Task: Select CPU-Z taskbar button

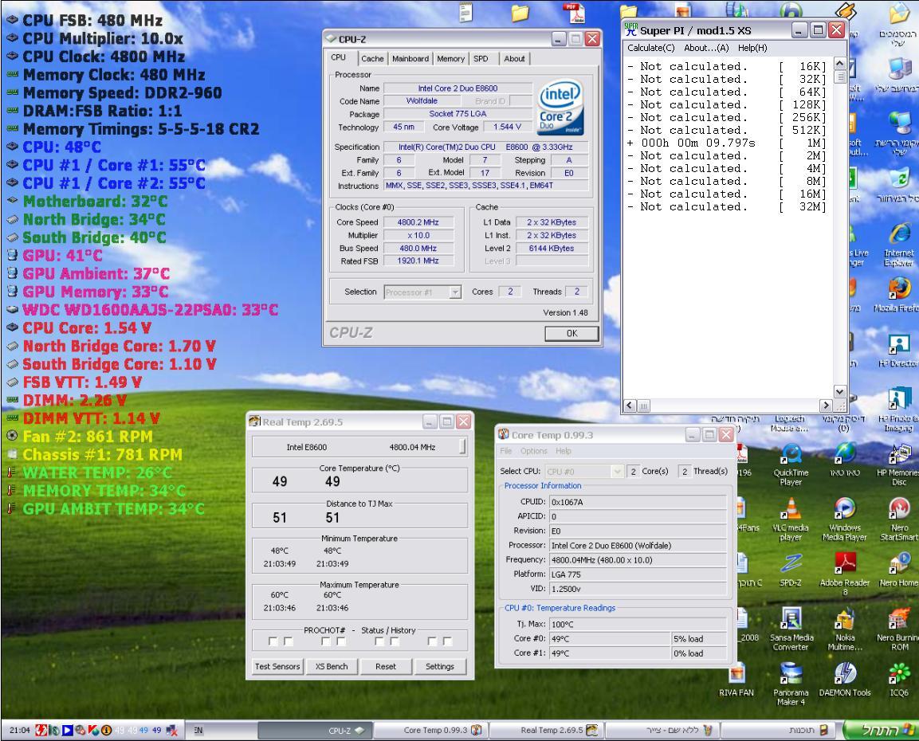Action: [x=316, y=731]
